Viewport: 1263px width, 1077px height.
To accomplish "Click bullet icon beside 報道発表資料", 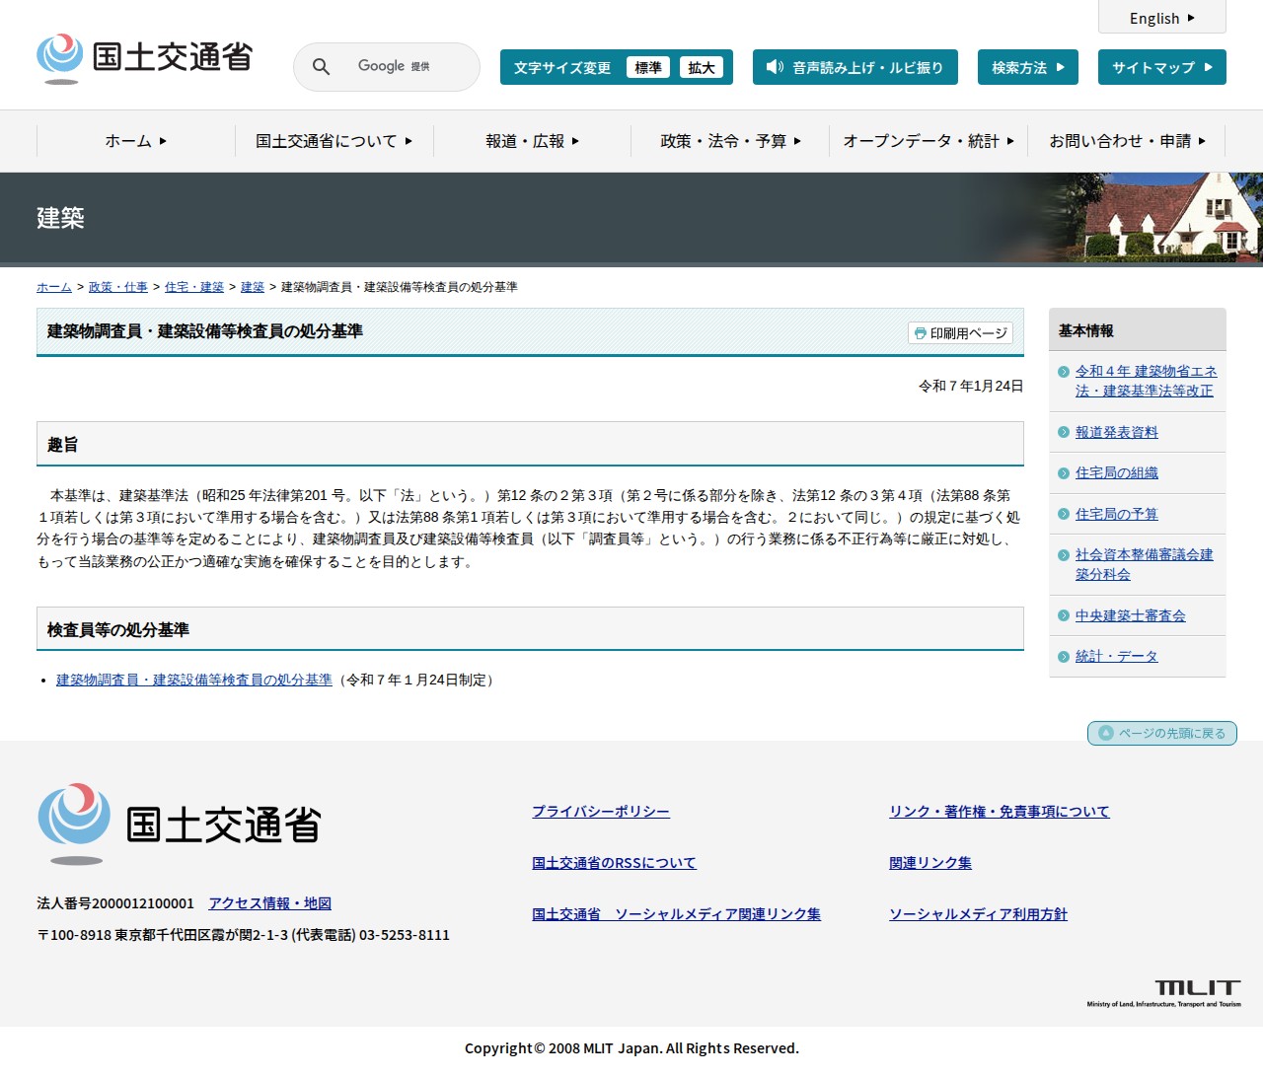I will coord(1064,432).
